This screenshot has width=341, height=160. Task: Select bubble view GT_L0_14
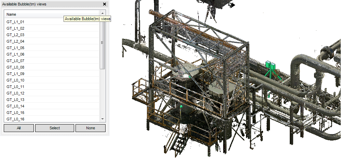[x=52, y=106]
